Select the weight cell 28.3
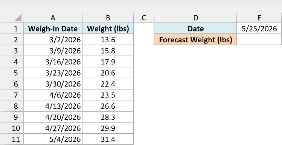282x145 pixels. (x=108, y=117)
